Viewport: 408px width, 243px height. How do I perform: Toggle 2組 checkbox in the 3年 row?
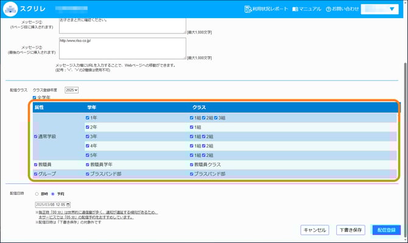point(204,136)
